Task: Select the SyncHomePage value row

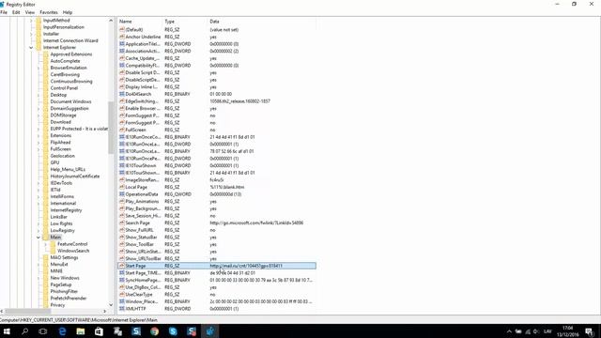Action: (x=217, y=280)
